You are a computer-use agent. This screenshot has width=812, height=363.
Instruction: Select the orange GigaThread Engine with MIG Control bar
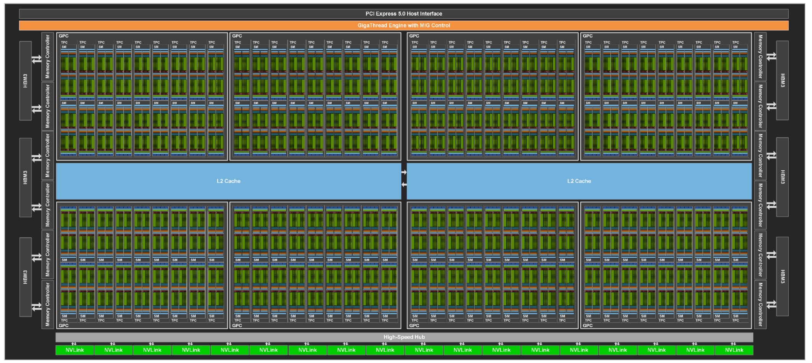pyautogui.click(x=404, y=26)
